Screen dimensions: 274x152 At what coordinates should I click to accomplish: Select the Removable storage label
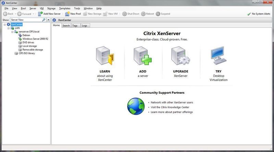coord(33,50)
